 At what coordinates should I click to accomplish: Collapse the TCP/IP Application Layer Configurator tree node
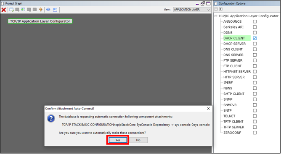coord(216,16)
